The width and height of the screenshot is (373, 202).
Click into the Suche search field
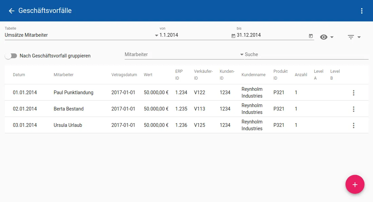click(x=272, y=54)
